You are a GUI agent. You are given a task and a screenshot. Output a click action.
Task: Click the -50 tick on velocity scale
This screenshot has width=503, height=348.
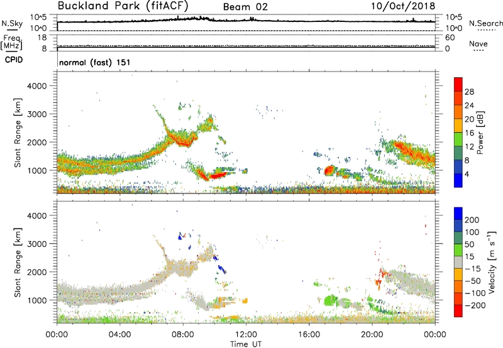(x=473, y=281)
